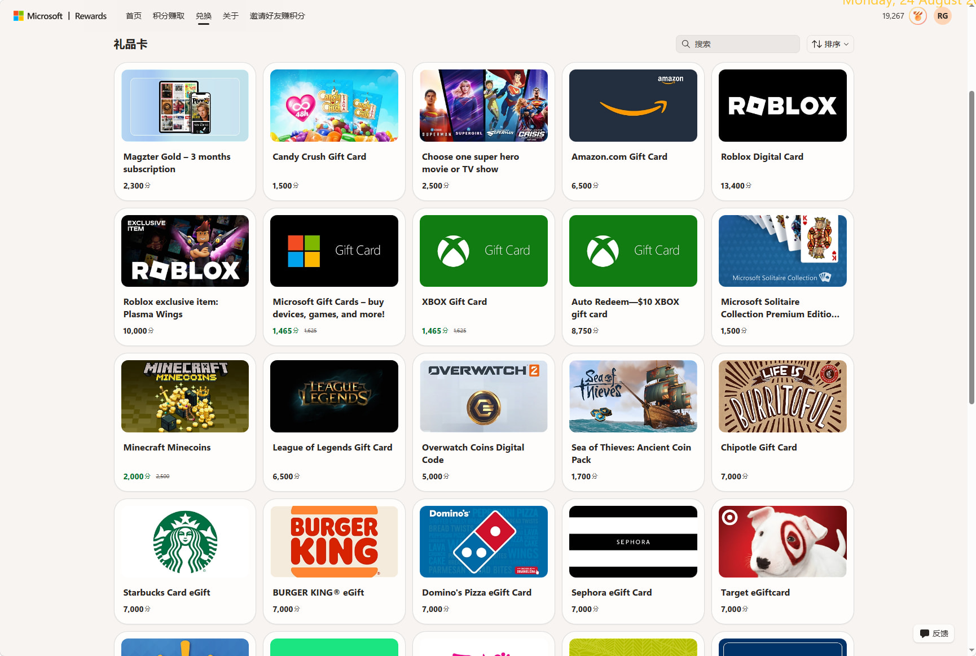Open Auto Redeem $10 XBOX card image
This screenshot has height=656, width=976.
(x=633, y=251)
